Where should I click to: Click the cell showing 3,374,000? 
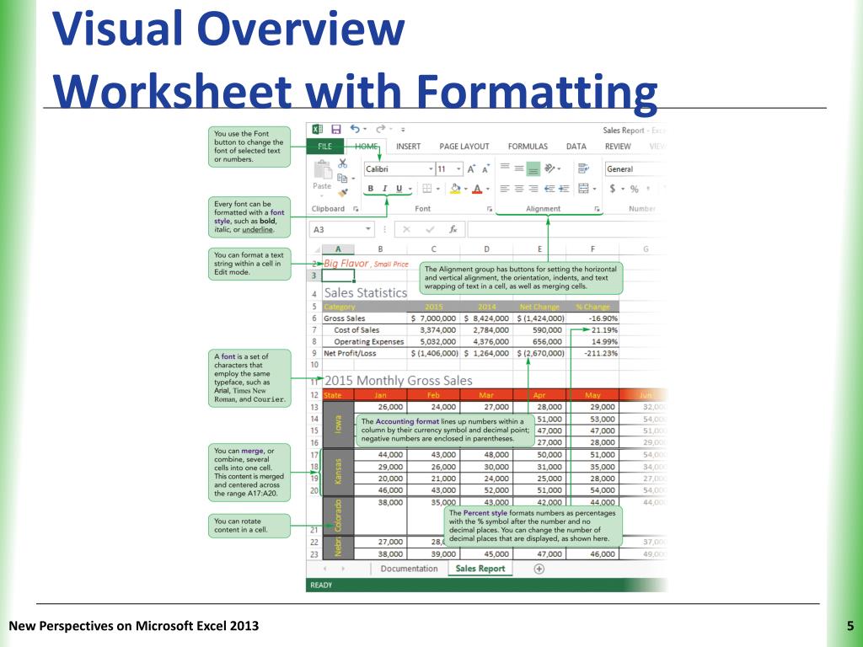[434, 330]
